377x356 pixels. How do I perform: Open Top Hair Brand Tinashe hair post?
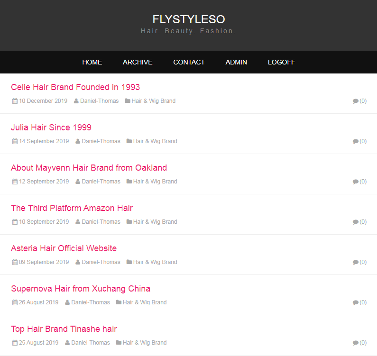coord(64,329)
